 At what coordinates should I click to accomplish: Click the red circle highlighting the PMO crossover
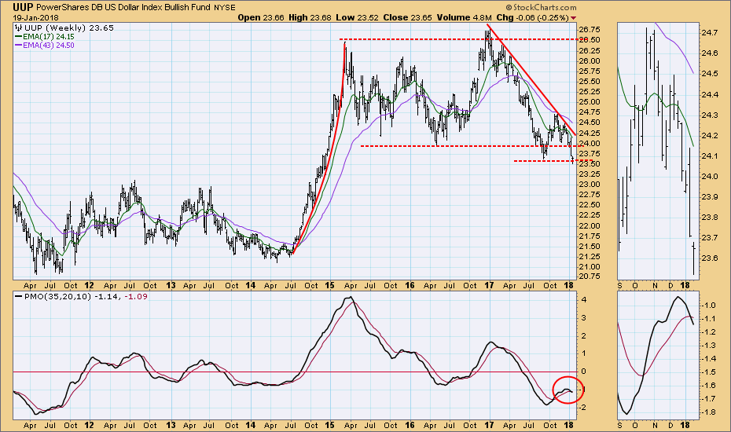[568, 390]
